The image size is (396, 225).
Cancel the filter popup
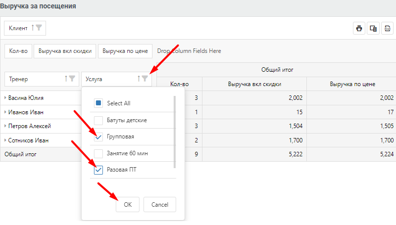(x=159, y=205)
